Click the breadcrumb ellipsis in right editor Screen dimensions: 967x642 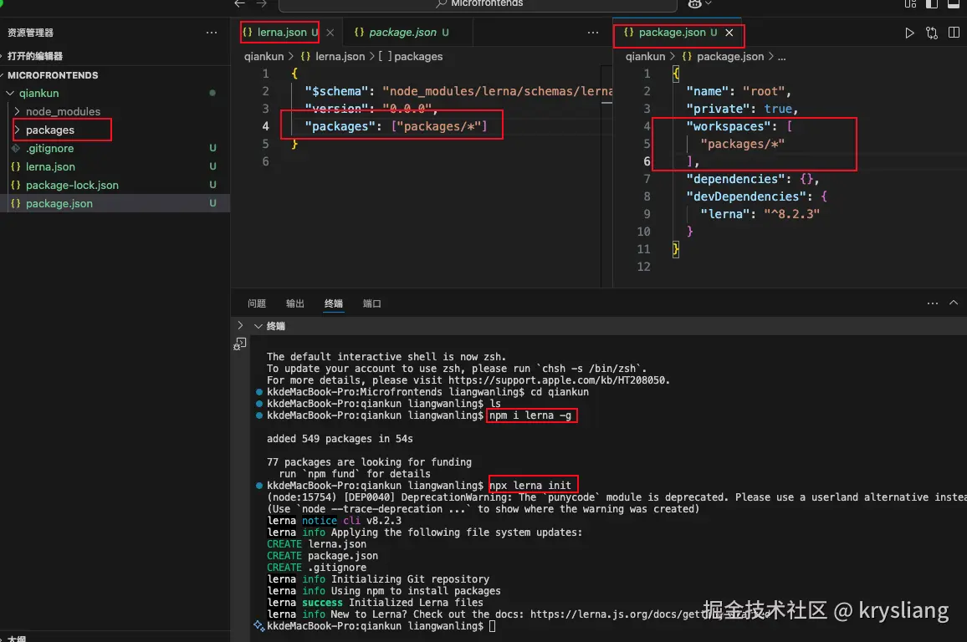[781, 58]
